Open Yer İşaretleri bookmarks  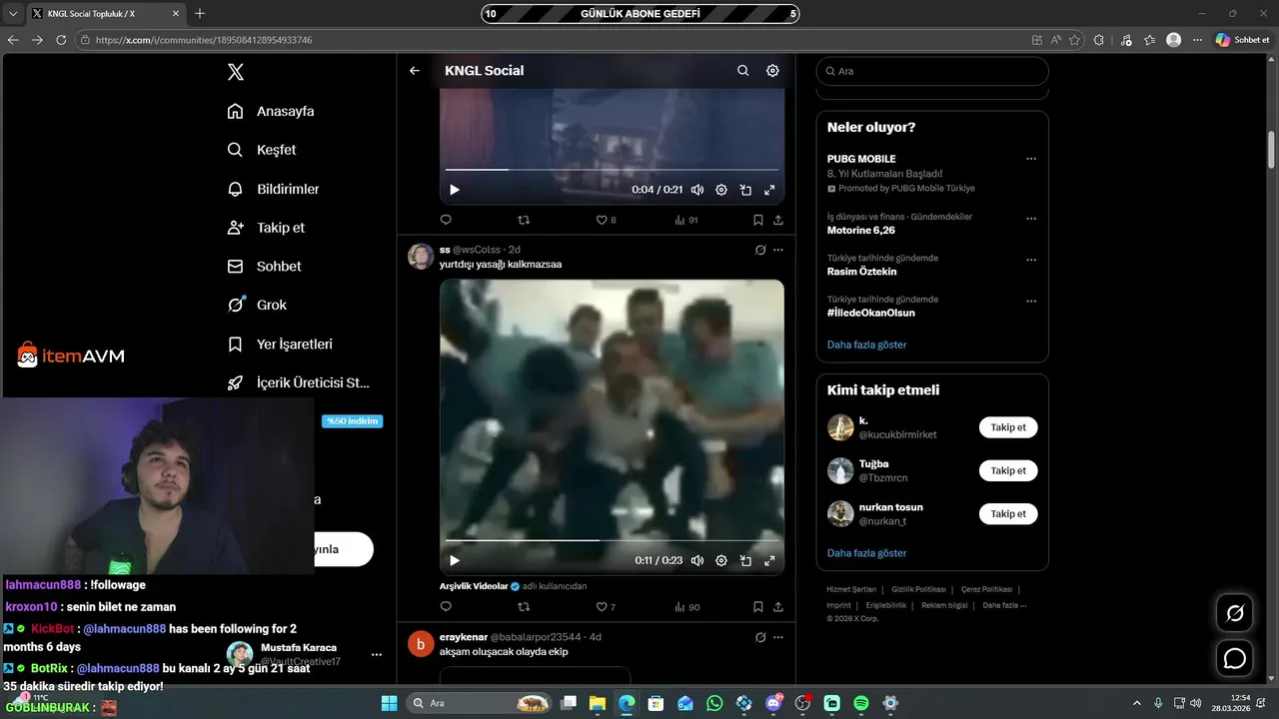(280, 345)
